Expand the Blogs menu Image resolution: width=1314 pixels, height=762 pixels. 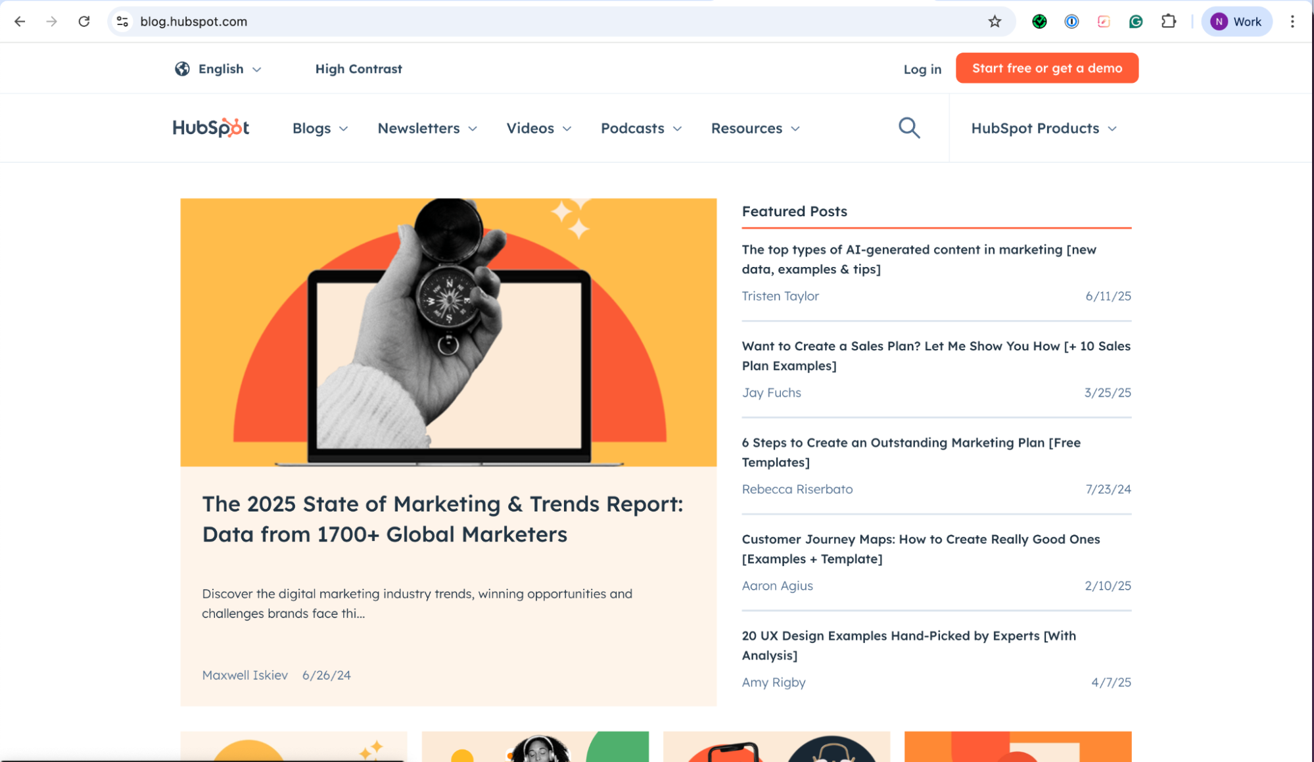tap(320, 128)
